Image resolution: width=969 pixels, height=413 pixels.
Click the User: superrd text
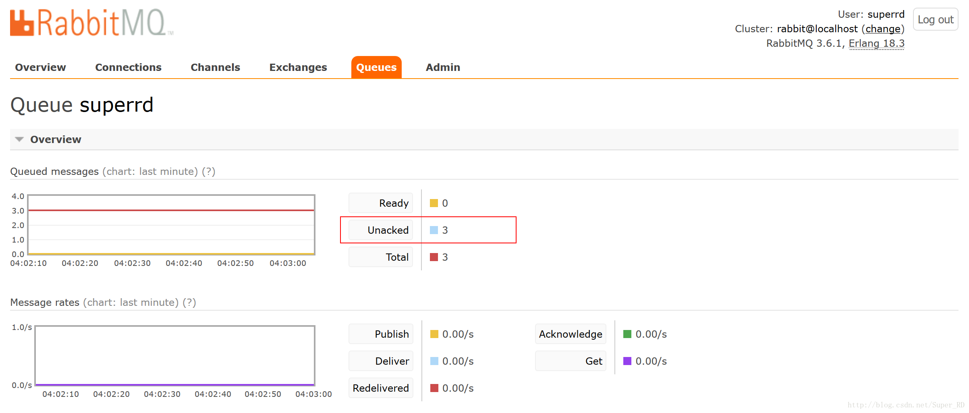click(x=871, y=15)
